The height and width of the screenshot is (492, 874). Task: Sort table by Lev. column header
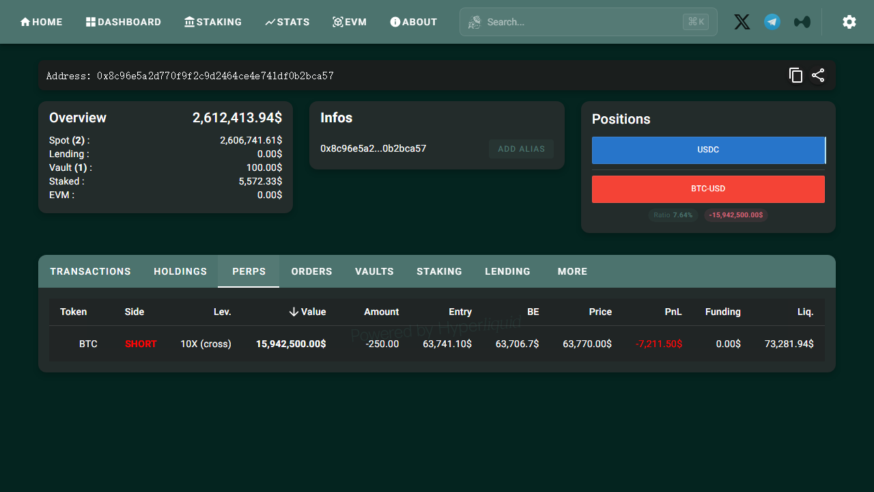point(222,312)
